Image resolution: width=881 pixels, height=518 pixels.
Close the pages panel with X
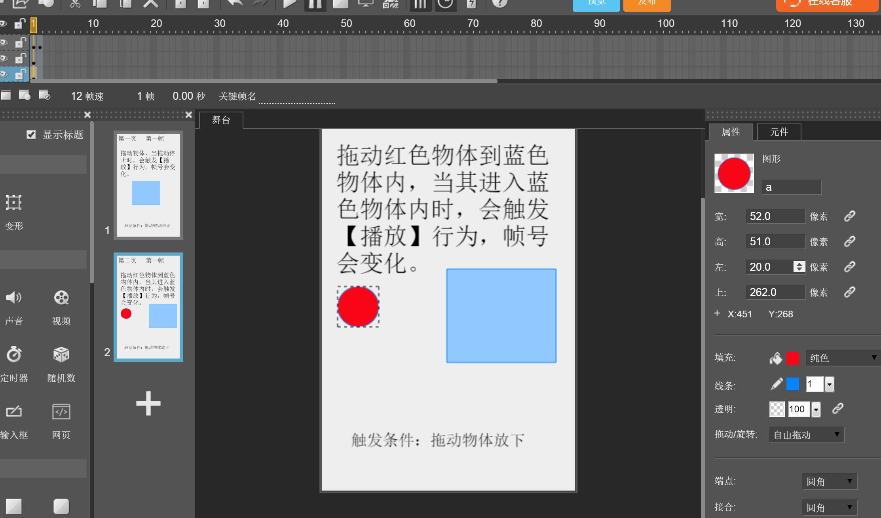(x=189, y=115)
